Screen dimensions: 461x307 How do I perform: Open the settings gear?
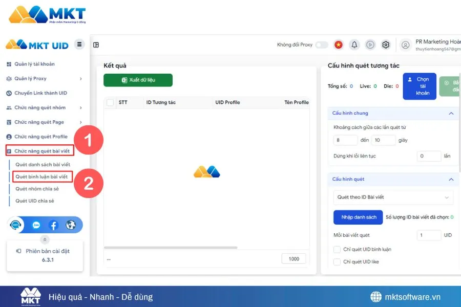coord(386,45)
